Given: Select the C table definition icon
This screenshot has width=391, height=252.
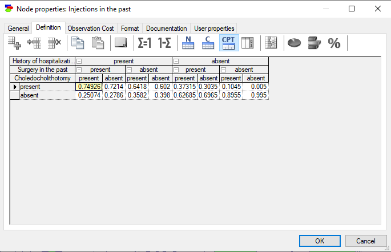Looking at the screenshot, I should point(208,43).
